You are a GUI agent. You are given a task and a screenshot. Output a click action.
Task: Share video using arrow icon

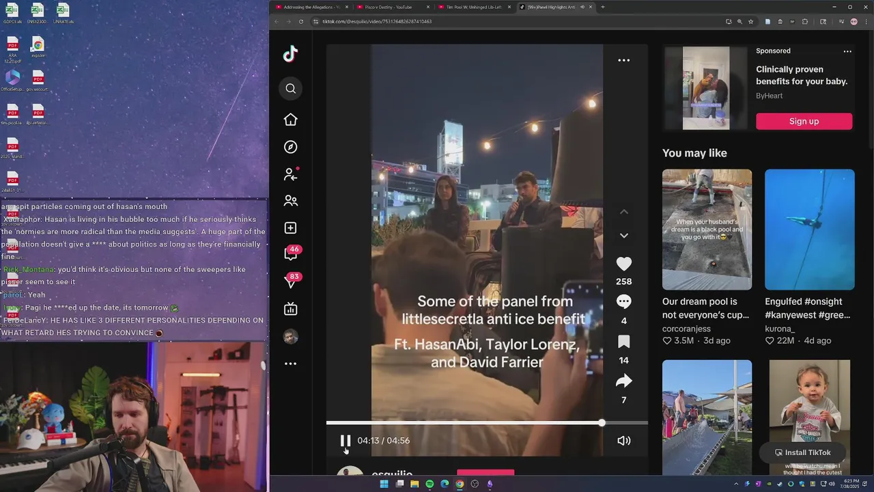624,381
